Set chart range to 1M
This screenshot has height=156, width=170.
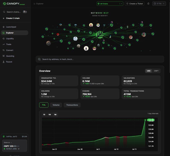click(x=55, y=114)
